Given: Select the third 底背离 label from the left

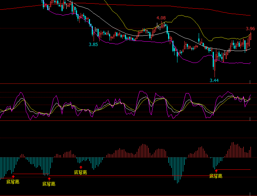Looking at the screenshot, I should pos(81,173).
